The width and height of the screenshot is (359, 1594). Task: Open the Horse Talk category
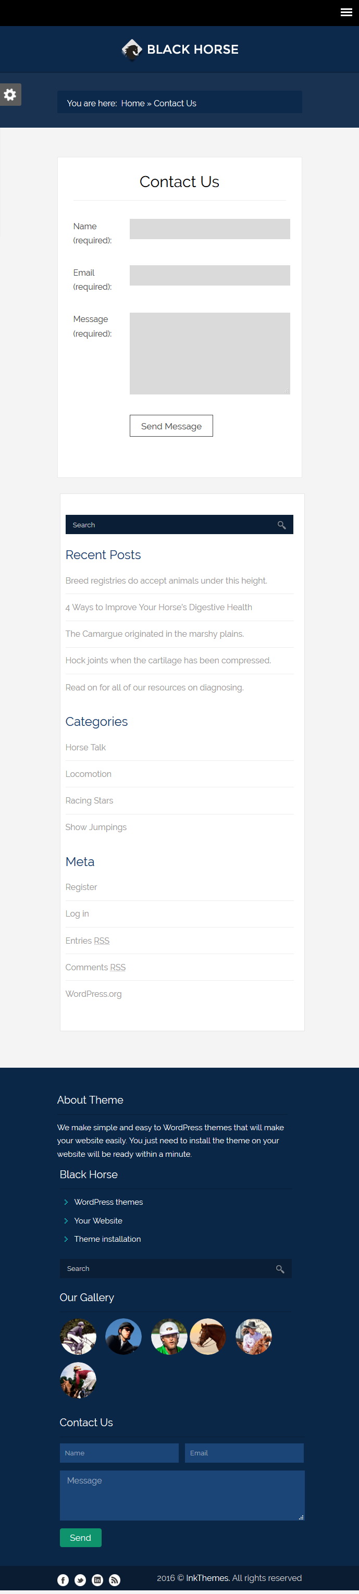click(x=85, y=747)
